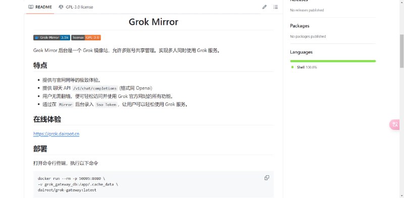
Task: Click the license GPL-3.0 badge
Action: click(86, 38)
